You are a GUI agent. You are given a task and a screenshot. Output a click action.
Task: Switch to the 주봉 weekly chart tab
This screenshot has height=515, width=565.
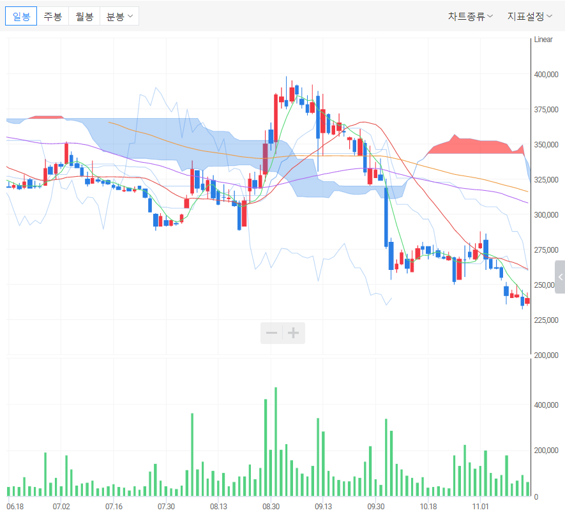tap(52, 16)
